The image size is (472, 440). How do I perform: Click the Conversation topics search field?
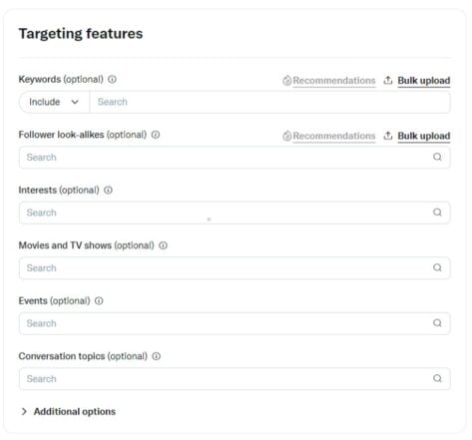click(235, 378)
